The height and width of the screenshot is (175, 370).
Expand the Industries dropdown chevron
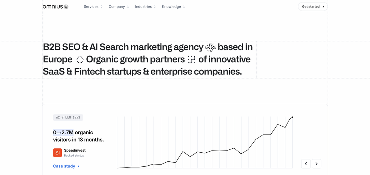point(155,6)
